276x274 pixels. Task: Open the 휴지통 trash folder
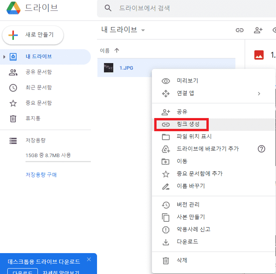33,118
